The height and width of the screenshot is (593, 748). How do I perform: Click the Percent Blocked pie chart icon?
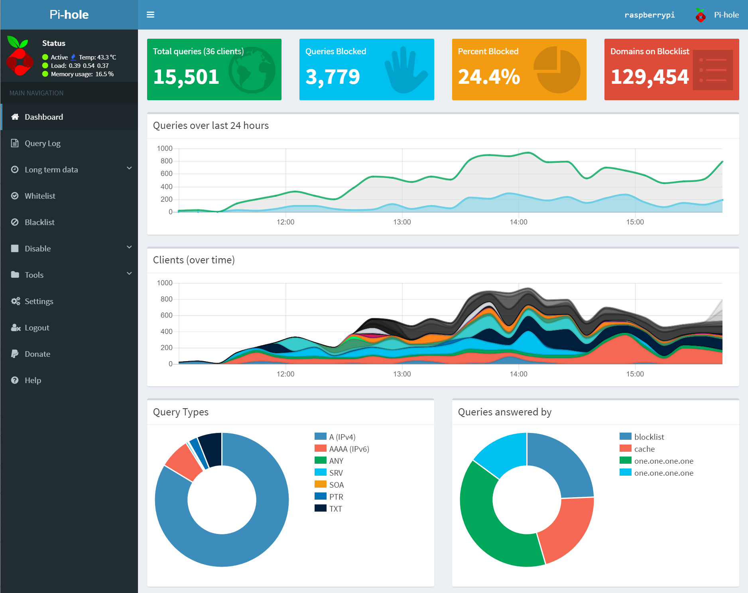point(557,69)
